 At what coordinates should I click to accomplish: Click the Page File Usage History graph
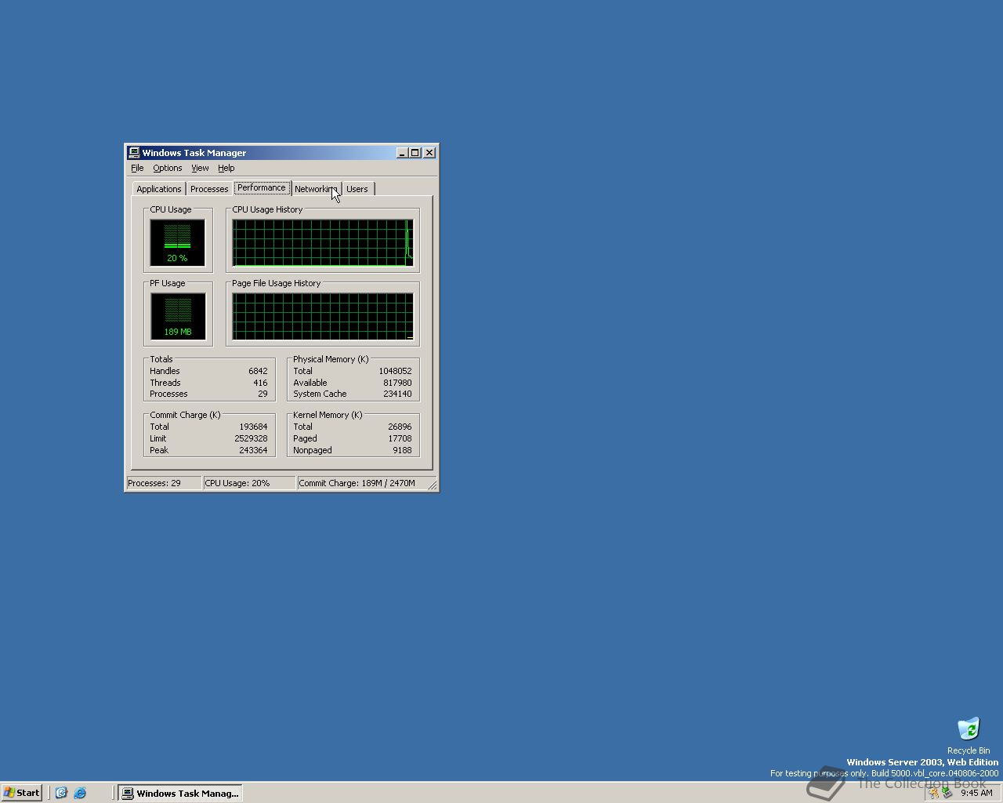323,316
